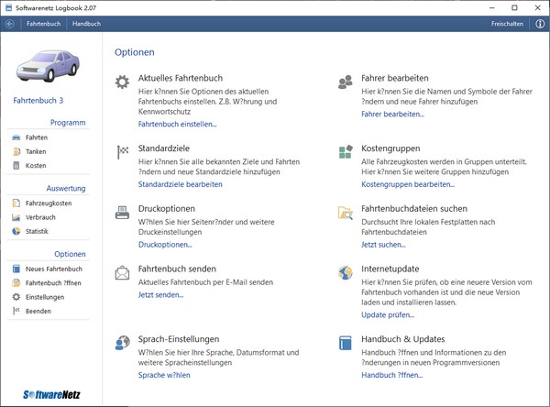Click the book icon for Handbuch & Updates
The width and height of the screenshot is (550, 407).
[x=345, y=343]
